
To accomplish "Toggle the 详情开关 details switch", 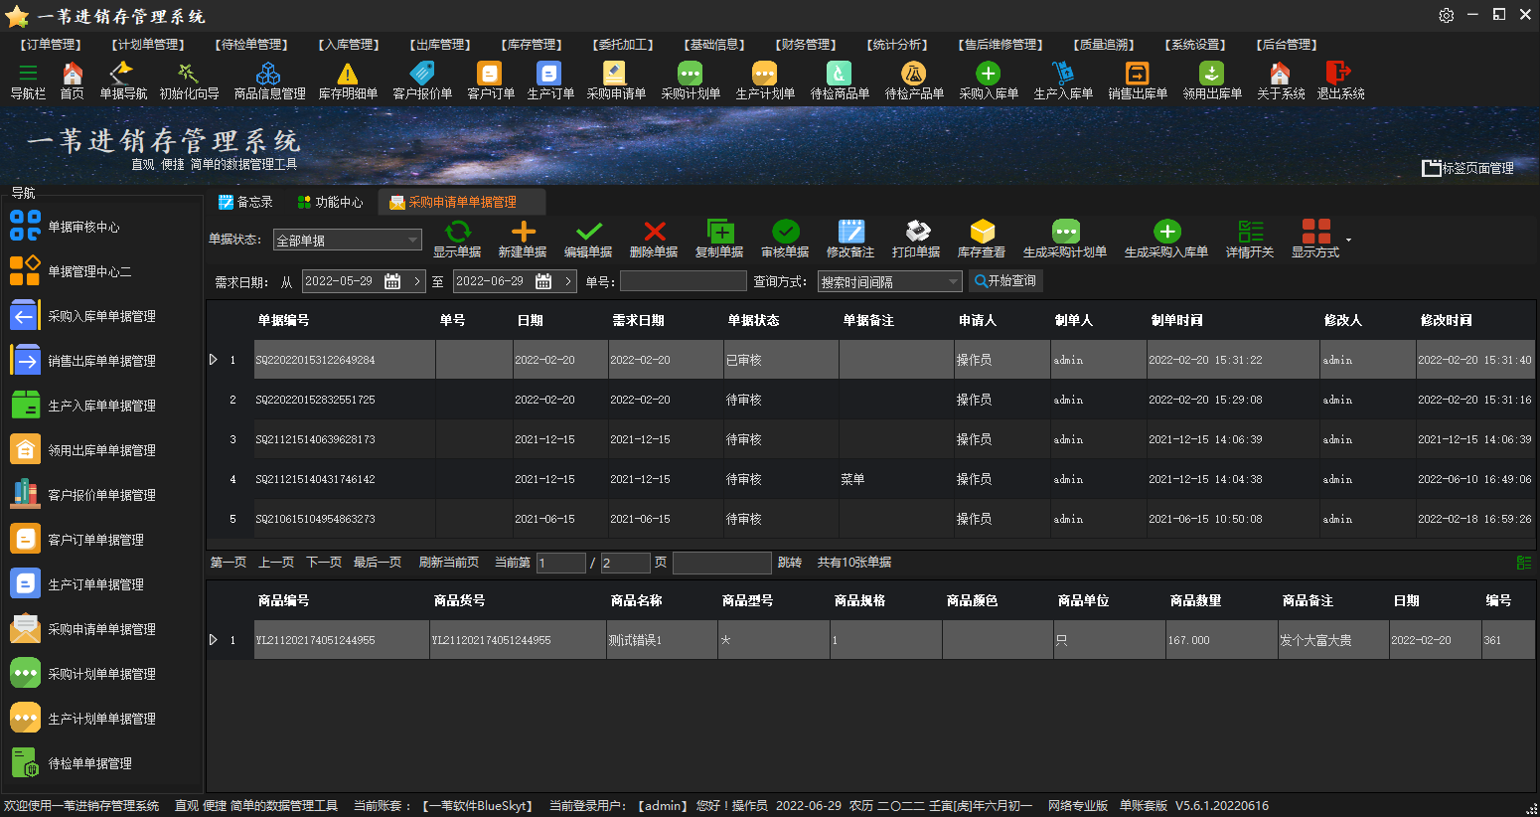I will 1250,240.
